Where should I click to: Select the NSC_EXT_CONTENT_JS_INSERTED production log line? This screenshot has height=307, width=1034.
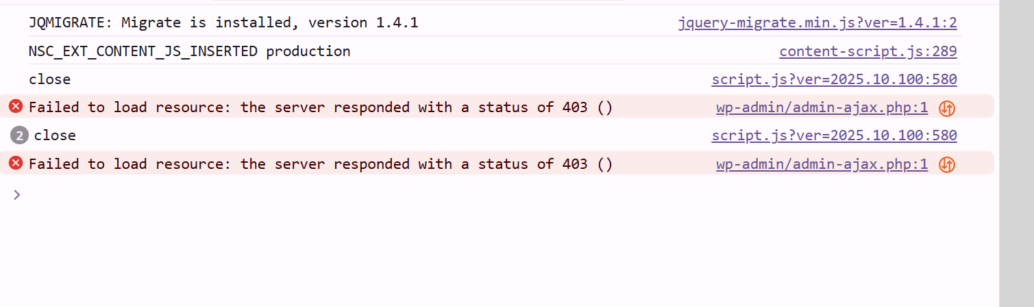point(189,51)
